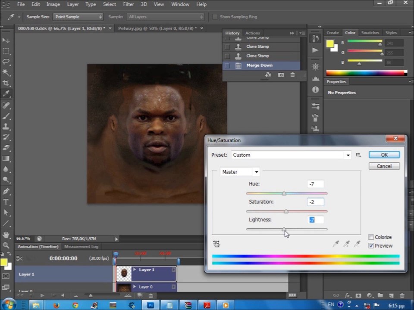Select the Merge Down history state
Image resolution: width=414 pixels, height=310 pixels.
261,65
